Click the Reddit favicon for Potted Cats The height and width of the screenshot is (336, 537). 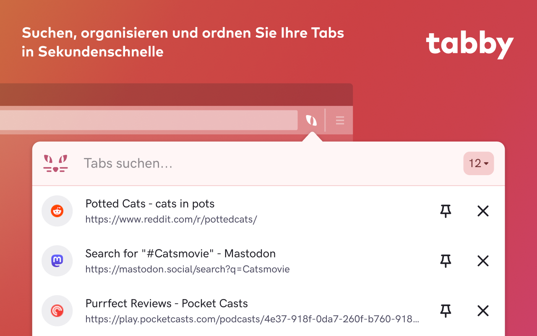pyautogui.click(x=57, y=211)
